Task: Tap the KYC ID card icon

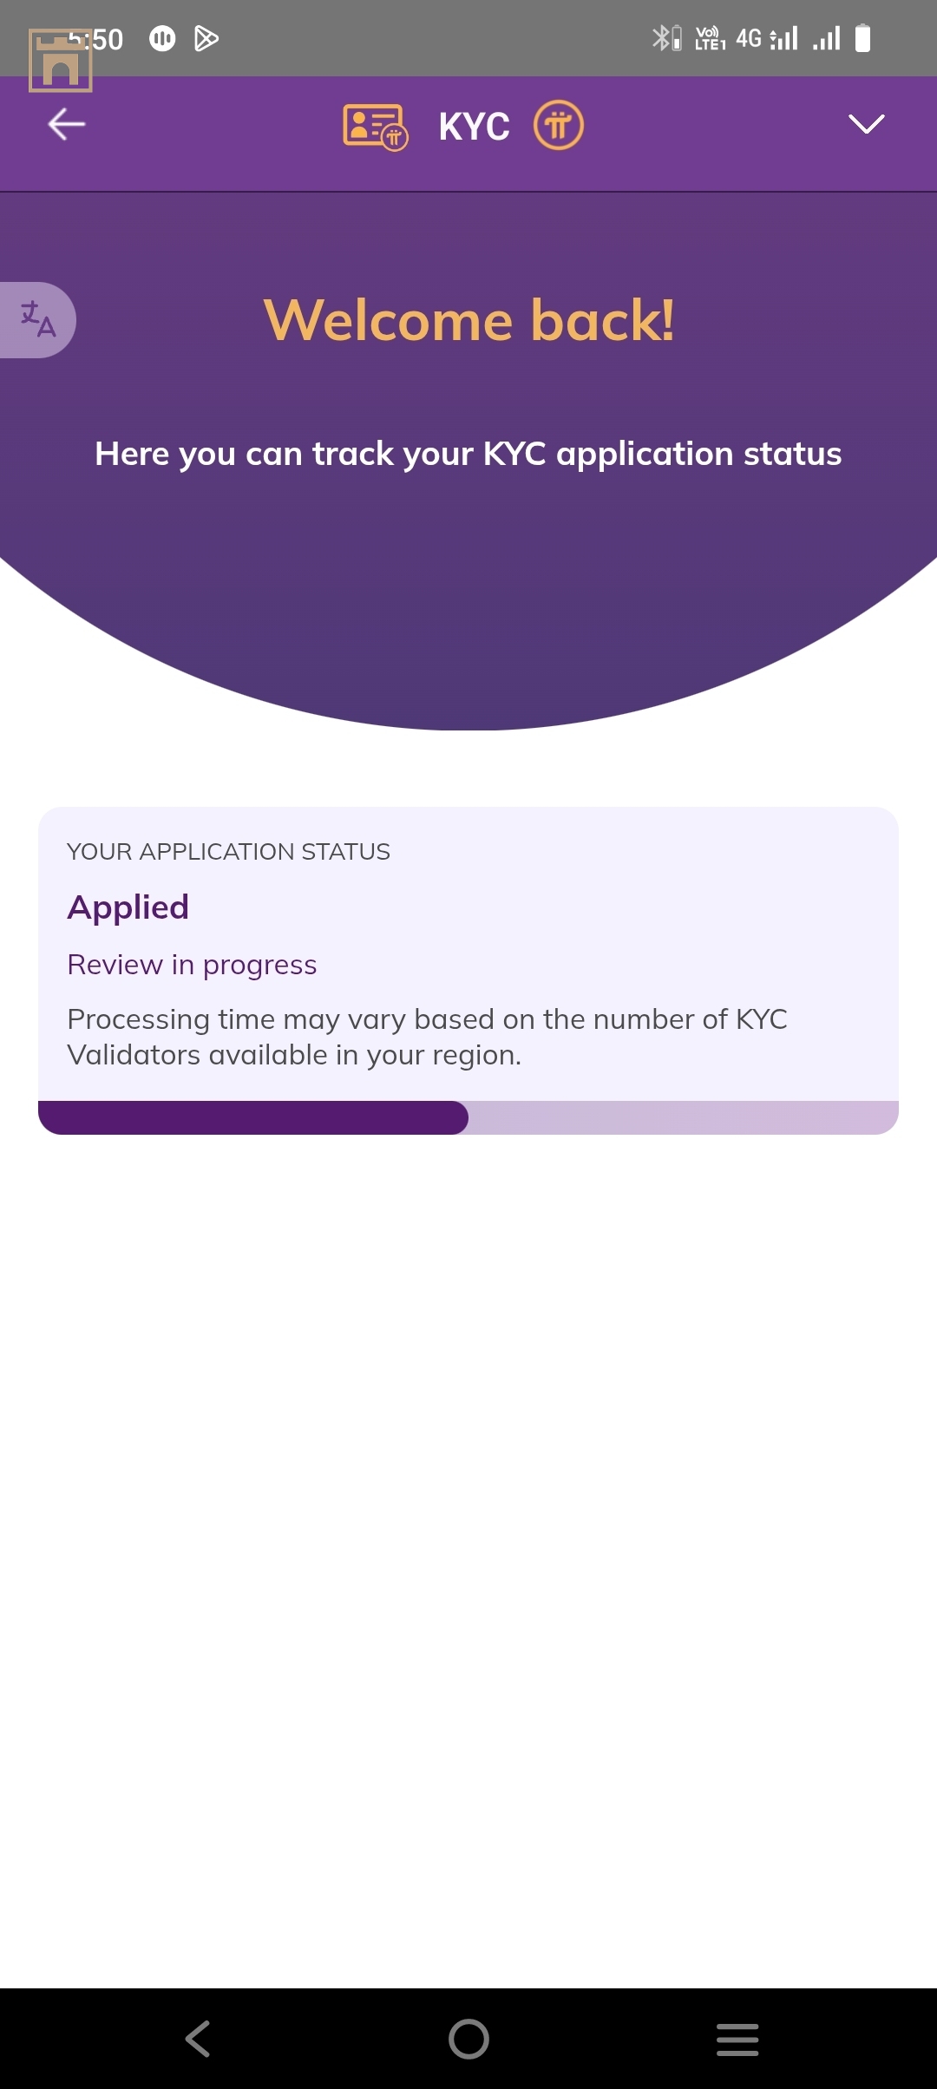Action: coord(376,127)
